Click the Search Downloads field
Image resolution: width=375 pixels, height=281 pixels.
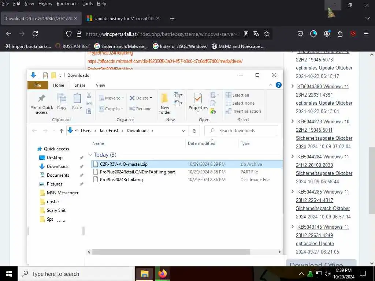coord(241,131)
